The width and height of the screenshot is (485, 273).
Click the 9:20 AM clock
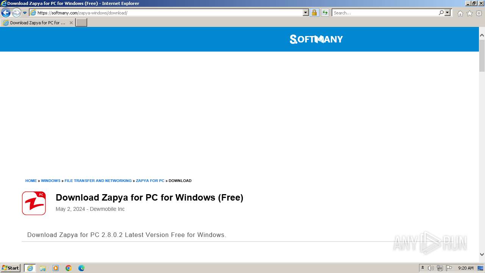click(466, 268)
